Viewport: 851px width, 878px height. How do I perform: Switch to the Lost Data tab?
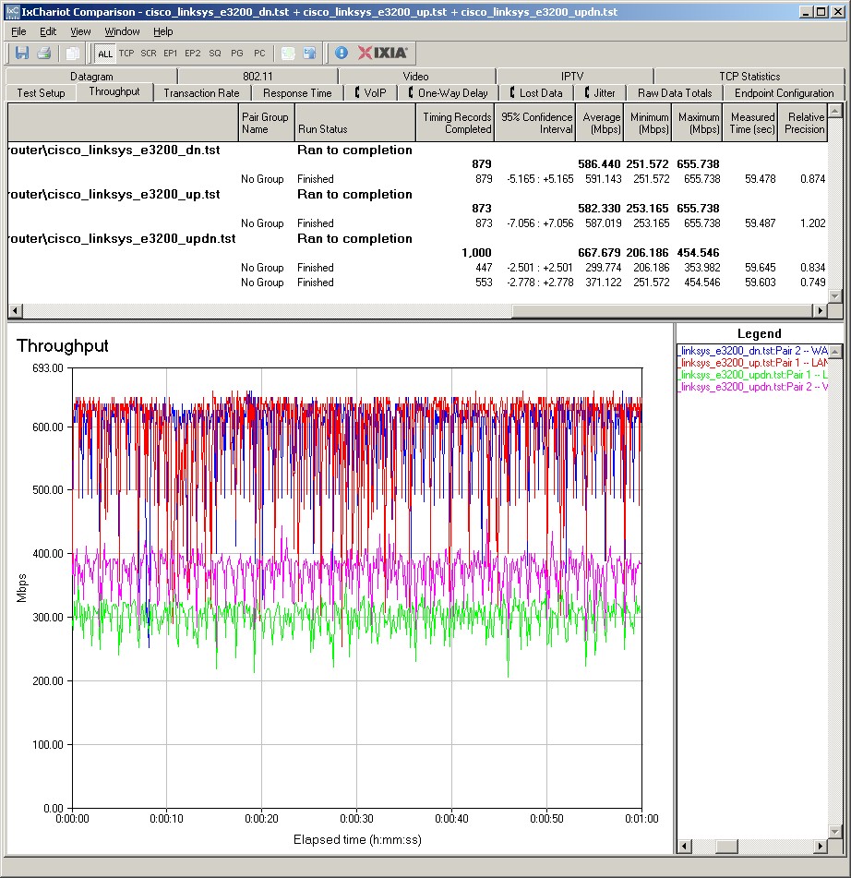tap(536, 93)
